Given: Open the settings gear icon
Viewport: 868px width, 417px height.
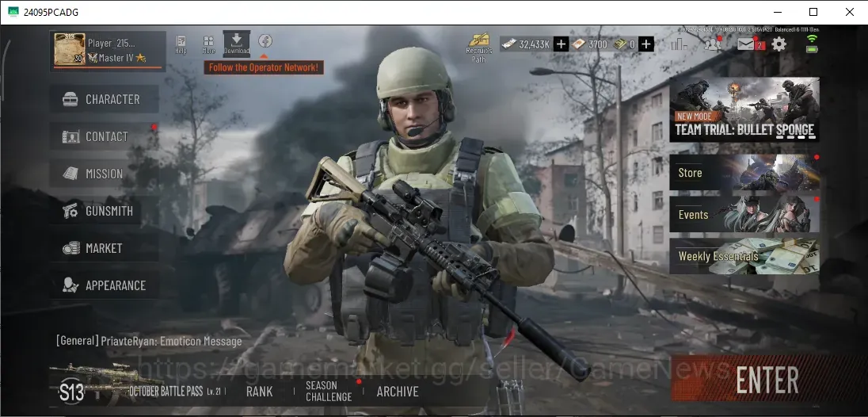Looking at the screenshot, I should [779, 44].
